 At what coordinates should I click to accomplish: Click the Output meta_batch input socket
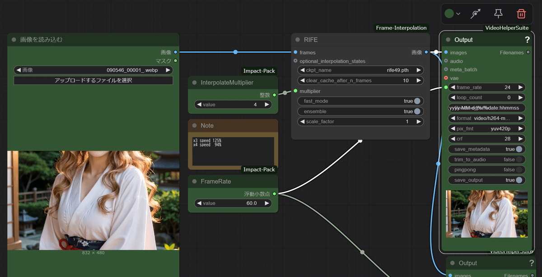pyautogui.click(x=446, y=69)
